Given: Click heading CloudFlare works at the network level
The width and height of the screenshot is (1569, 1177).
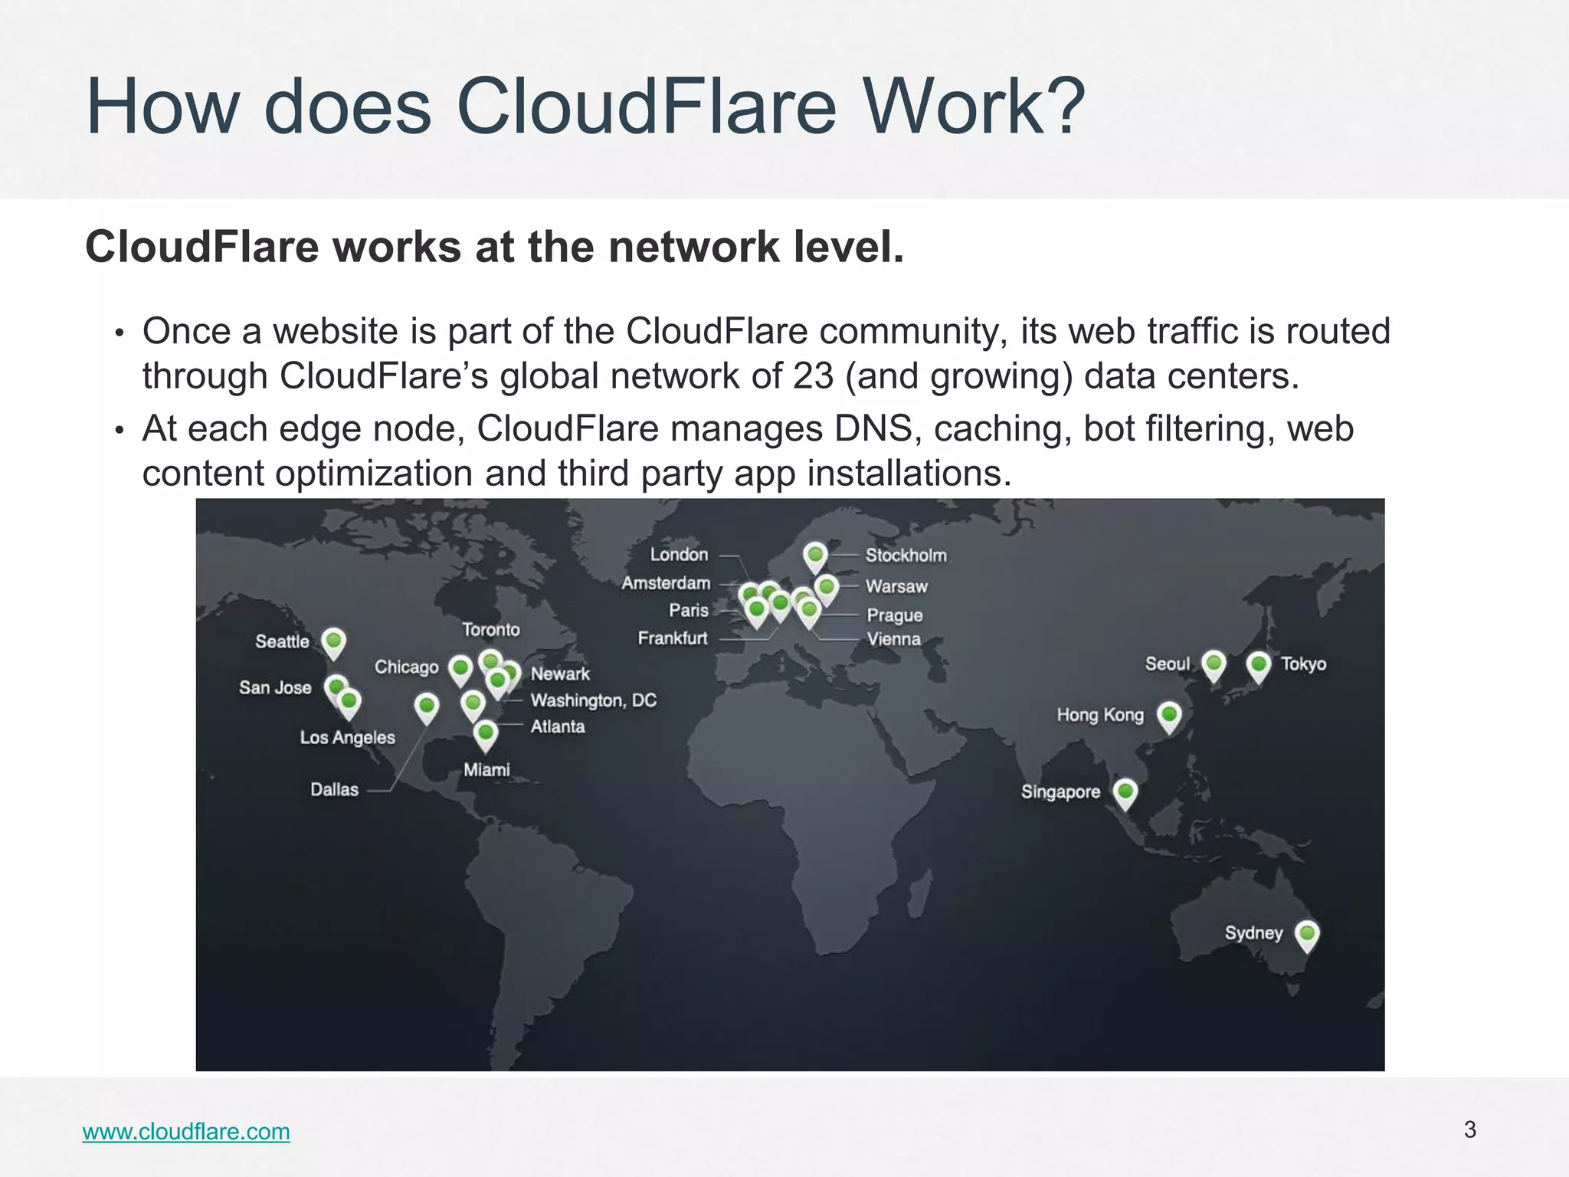Looking at the screenshot, I should pyautogui.click(x=495, y=247).
